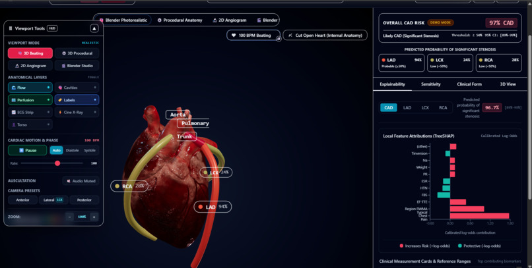Select the LCX explainability sub-tab
Screen dimensions: 532x268
coord(425,107)
